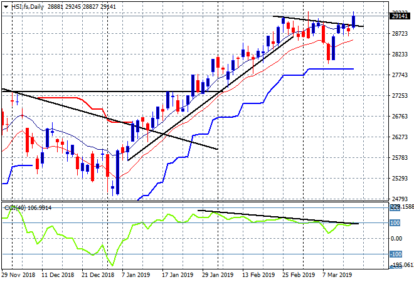The height and width of the screenshot is (282, 414).
Task: Select the -100 level marker on CCI scale
Action: click(396, 254)
